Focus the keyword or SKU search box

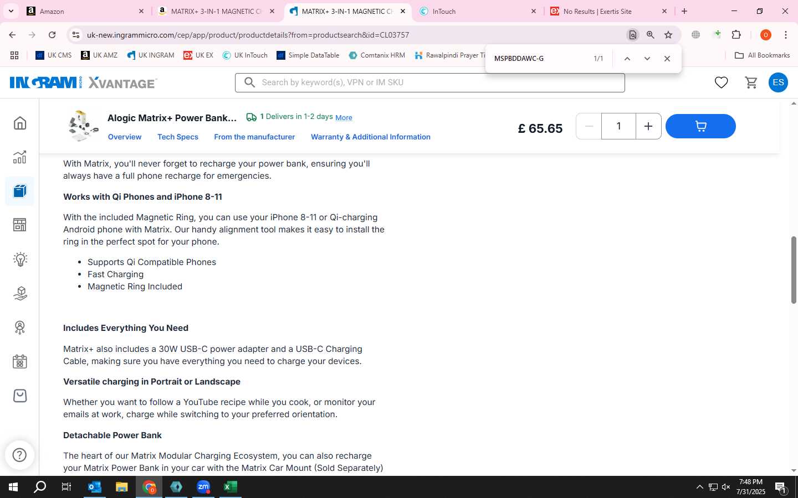click(430, 82)
